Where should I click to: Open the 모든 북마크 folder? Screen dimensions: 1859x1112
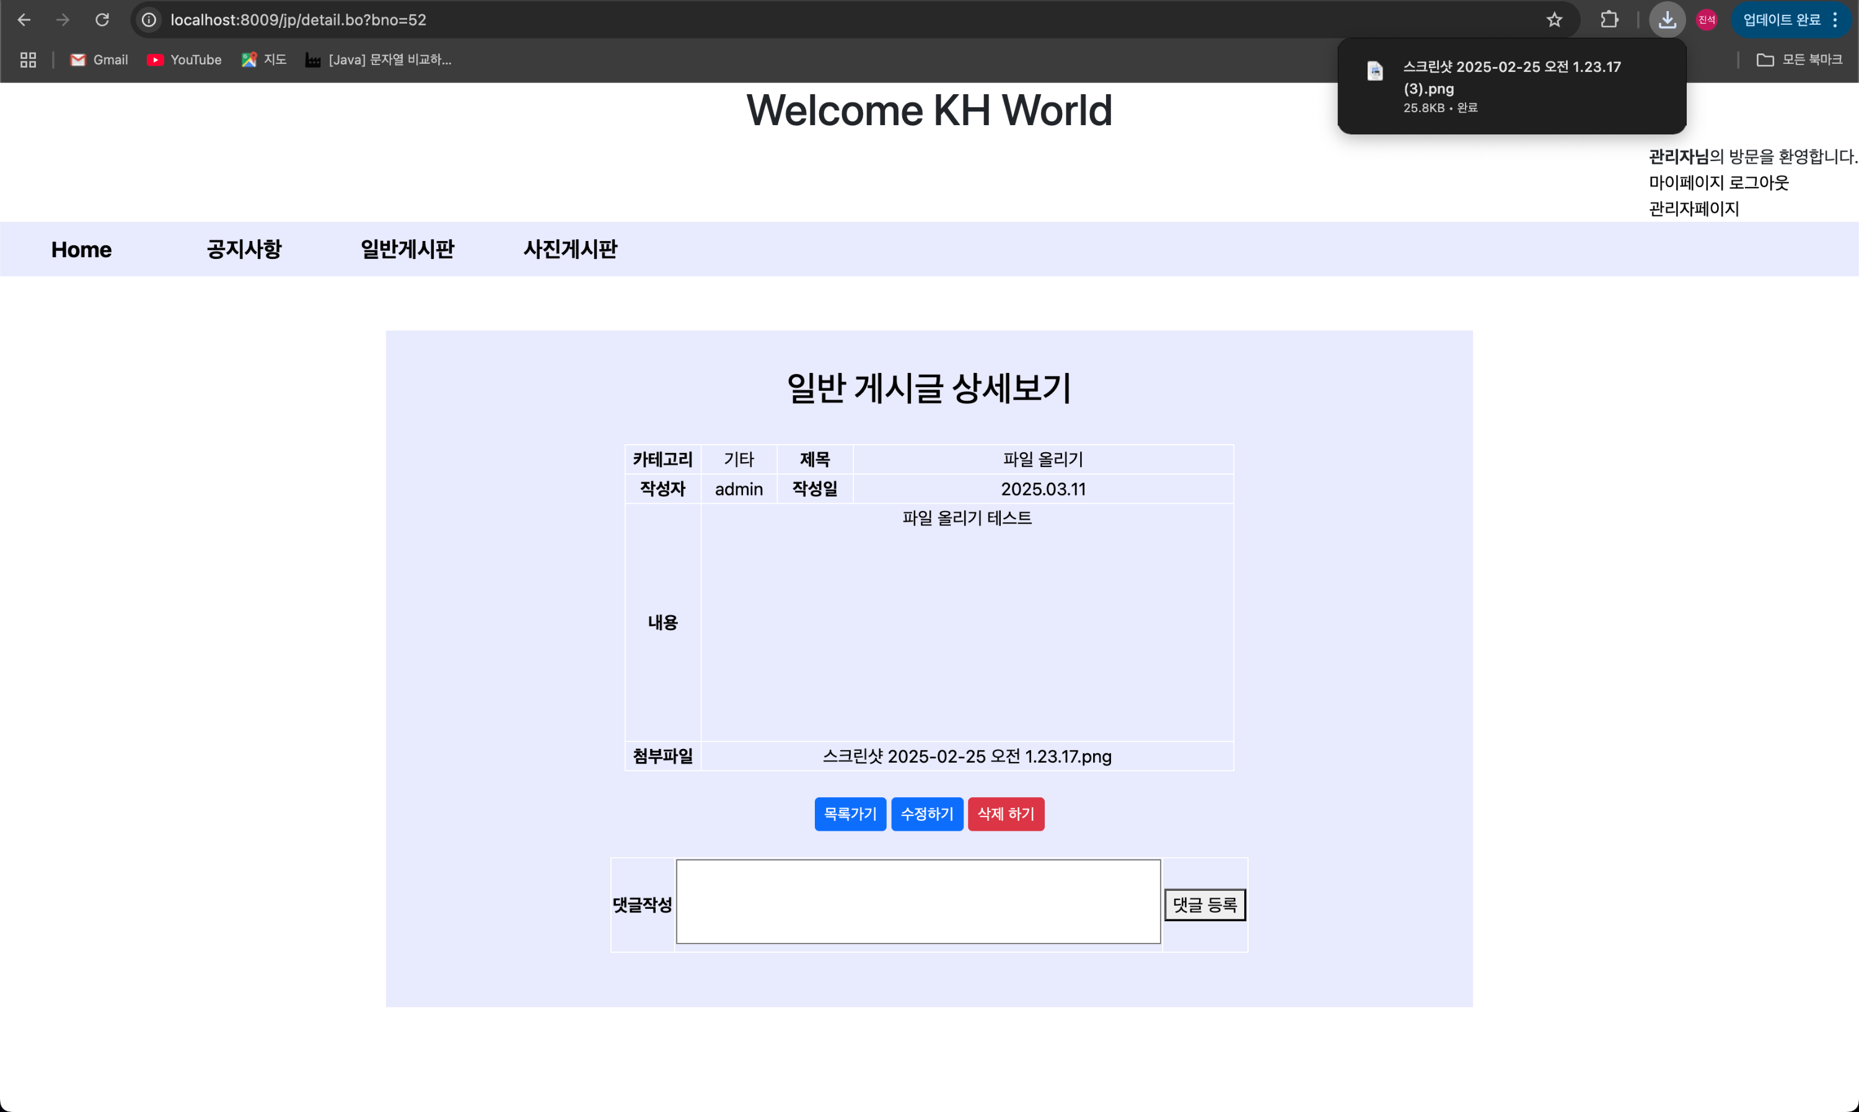[x=1799, y=60]
